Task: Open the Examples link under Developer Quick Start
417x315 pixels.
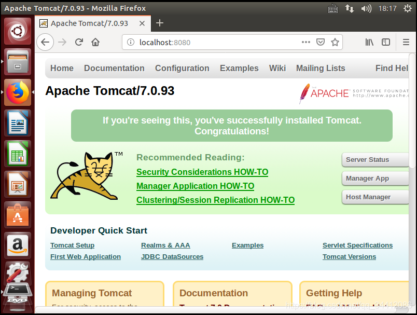Action: [x=247, y=245]
